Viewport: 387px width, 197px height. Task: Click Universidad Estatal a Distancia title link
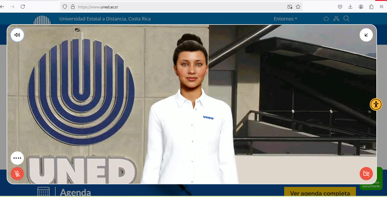pyautogui.click(x=105, y=19)
